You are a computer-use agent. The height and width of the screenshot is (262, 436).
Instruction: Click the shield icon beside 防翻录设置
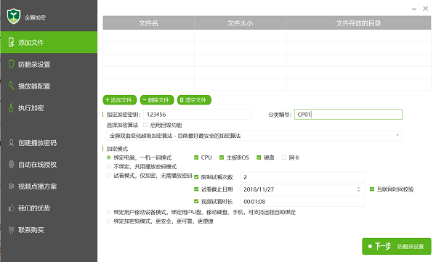[x=11, y=64]
